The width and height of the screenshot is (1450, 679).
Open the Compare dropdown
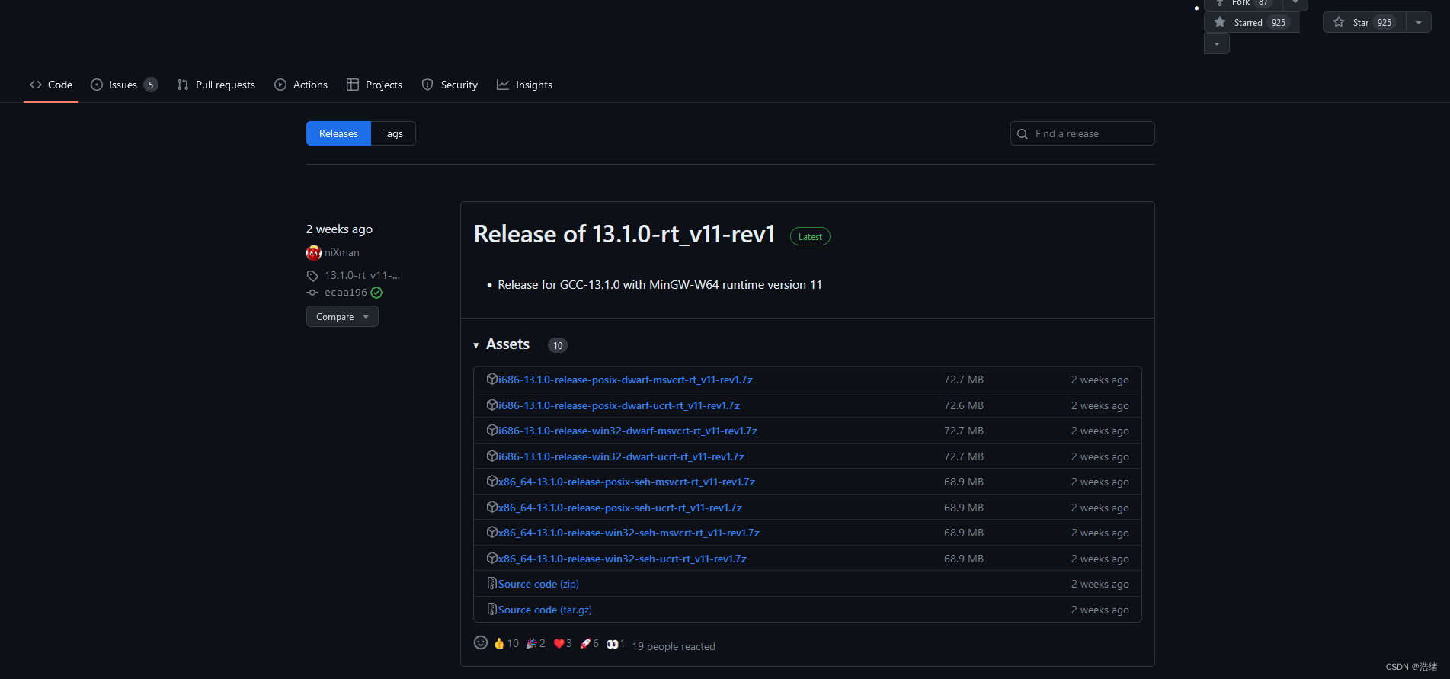(342, 317)
